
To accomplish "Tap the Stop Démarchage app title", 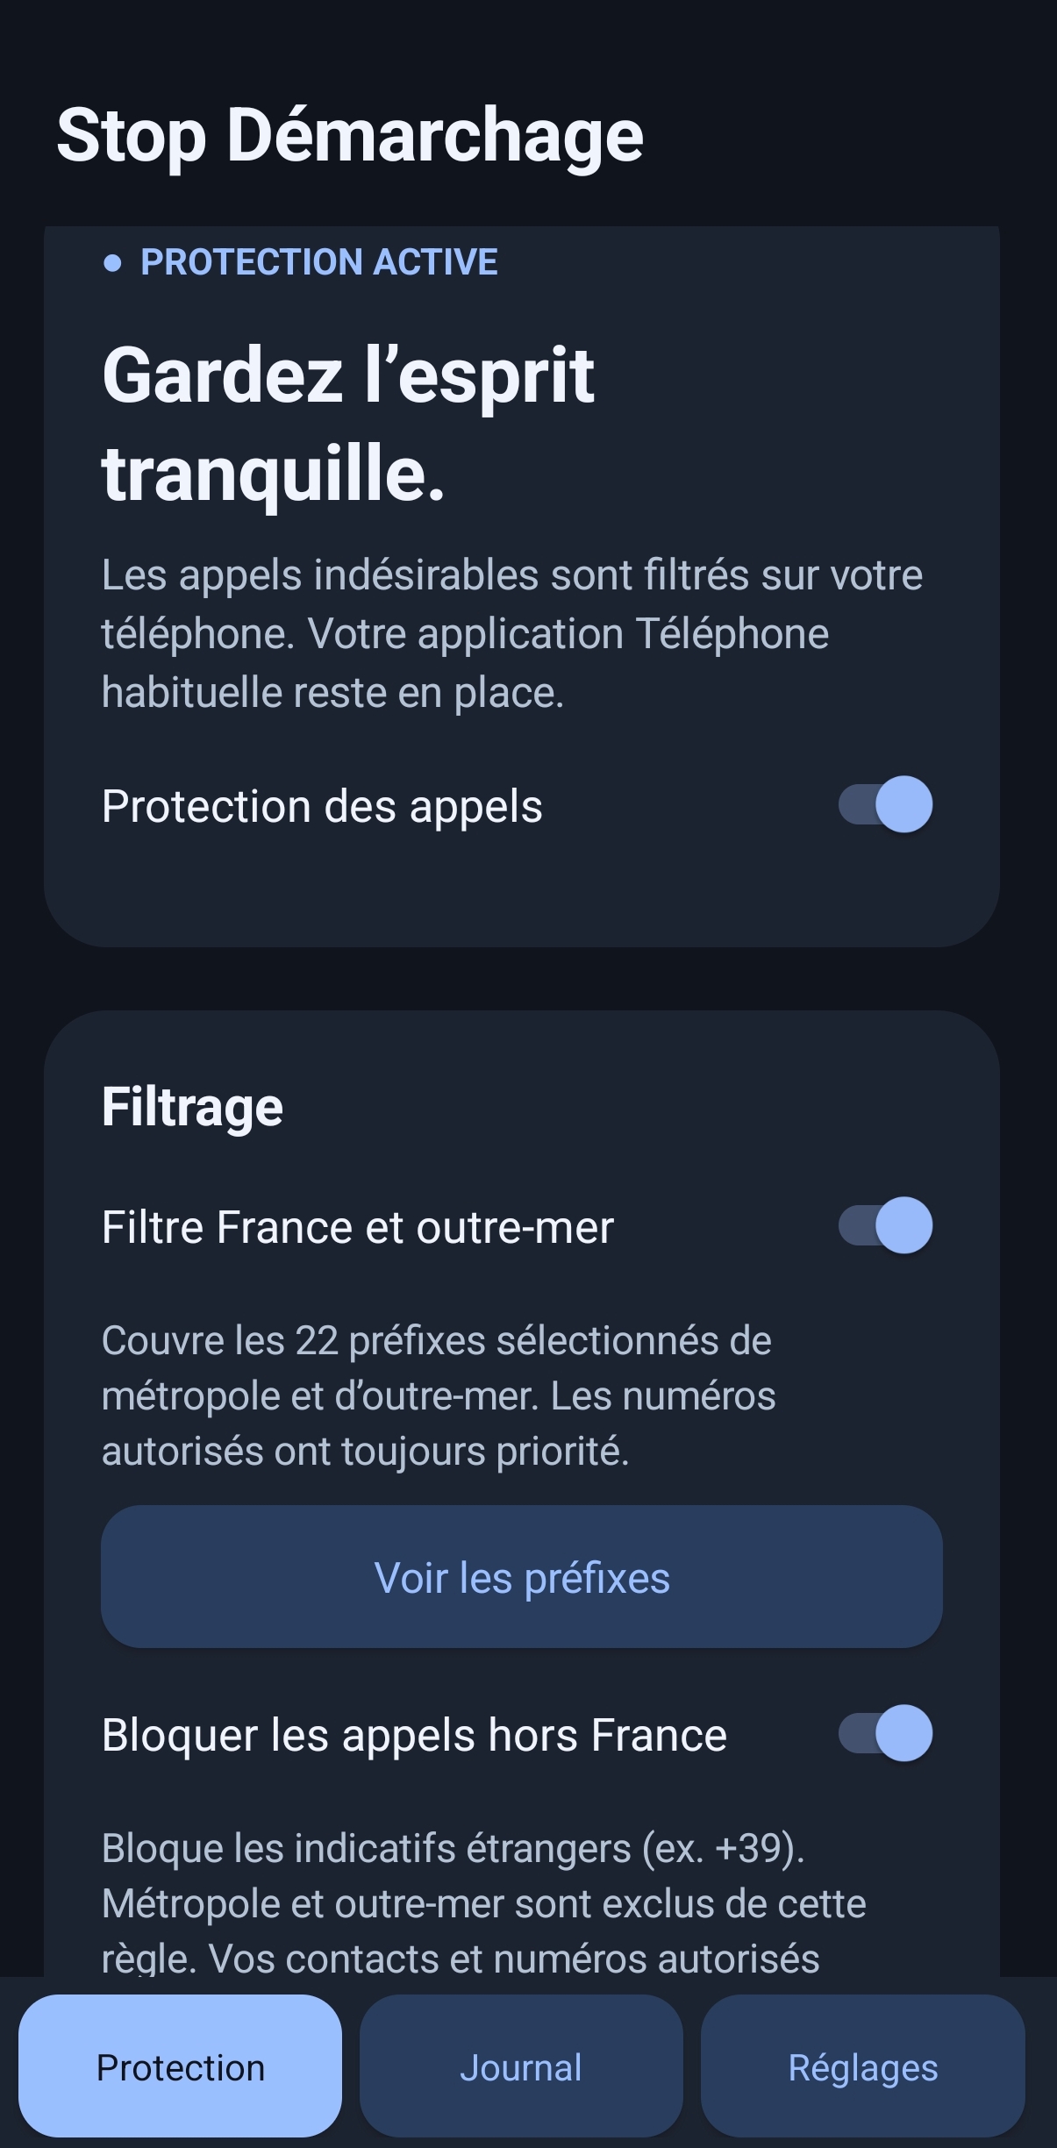I will [x=350, y=137].
